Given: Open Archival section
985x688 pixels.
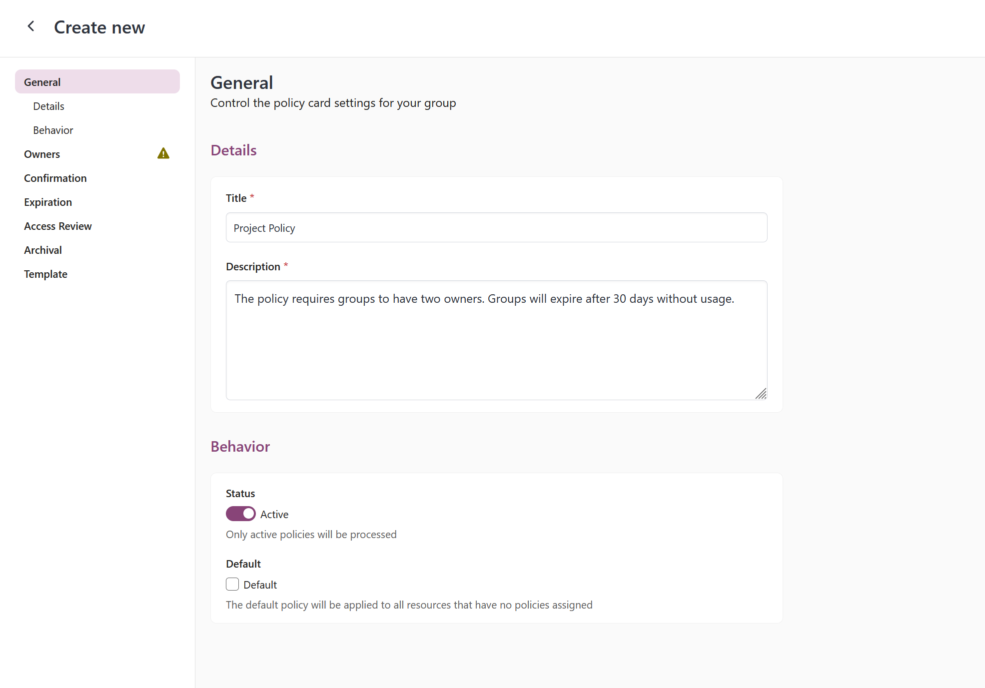Looking at the screenshot, I should (x=43, y=250).
